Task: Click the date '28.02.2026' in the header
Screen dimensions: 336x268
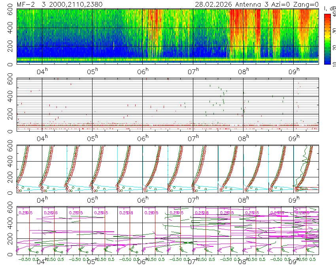Action: point(214,4)
